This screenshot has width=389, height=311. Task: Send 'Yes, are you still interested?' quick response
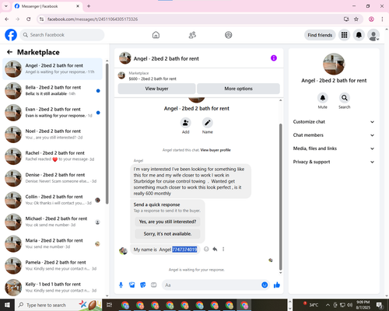(x=167, y=222)
